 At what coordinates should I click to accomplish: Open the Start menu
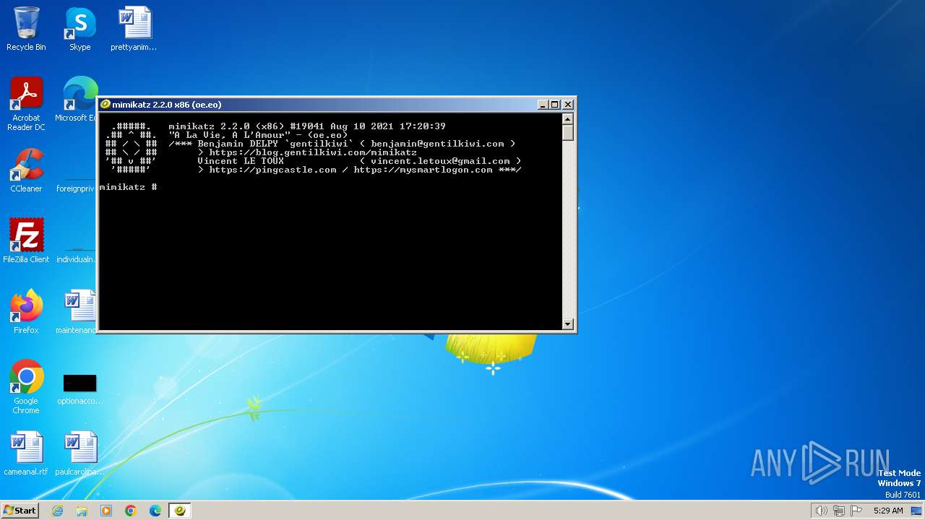pos(20,510)
